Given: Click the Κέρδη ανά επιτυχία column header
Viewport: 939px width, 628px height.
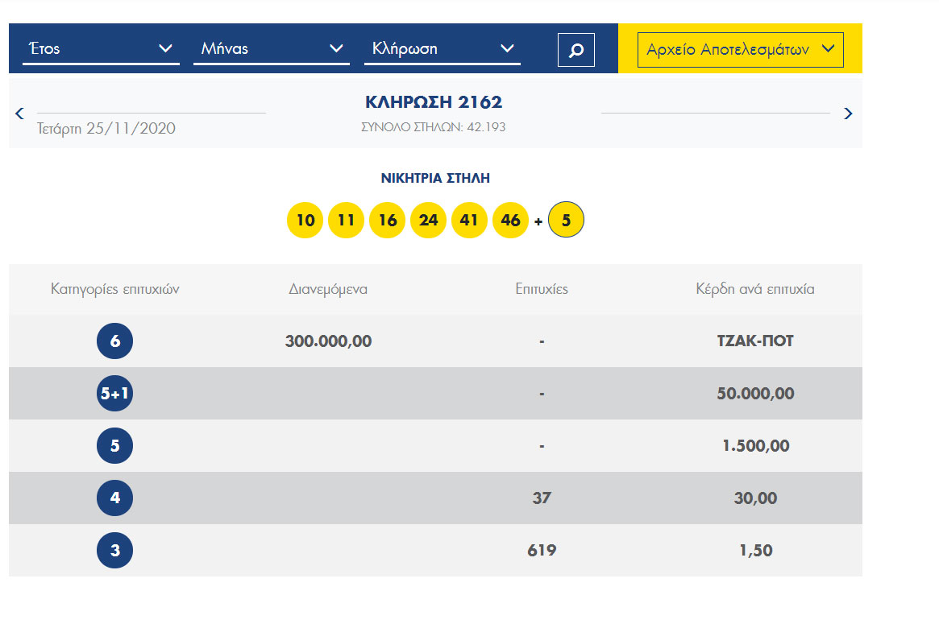Looking at the screenshot, I should click(755, 289).
